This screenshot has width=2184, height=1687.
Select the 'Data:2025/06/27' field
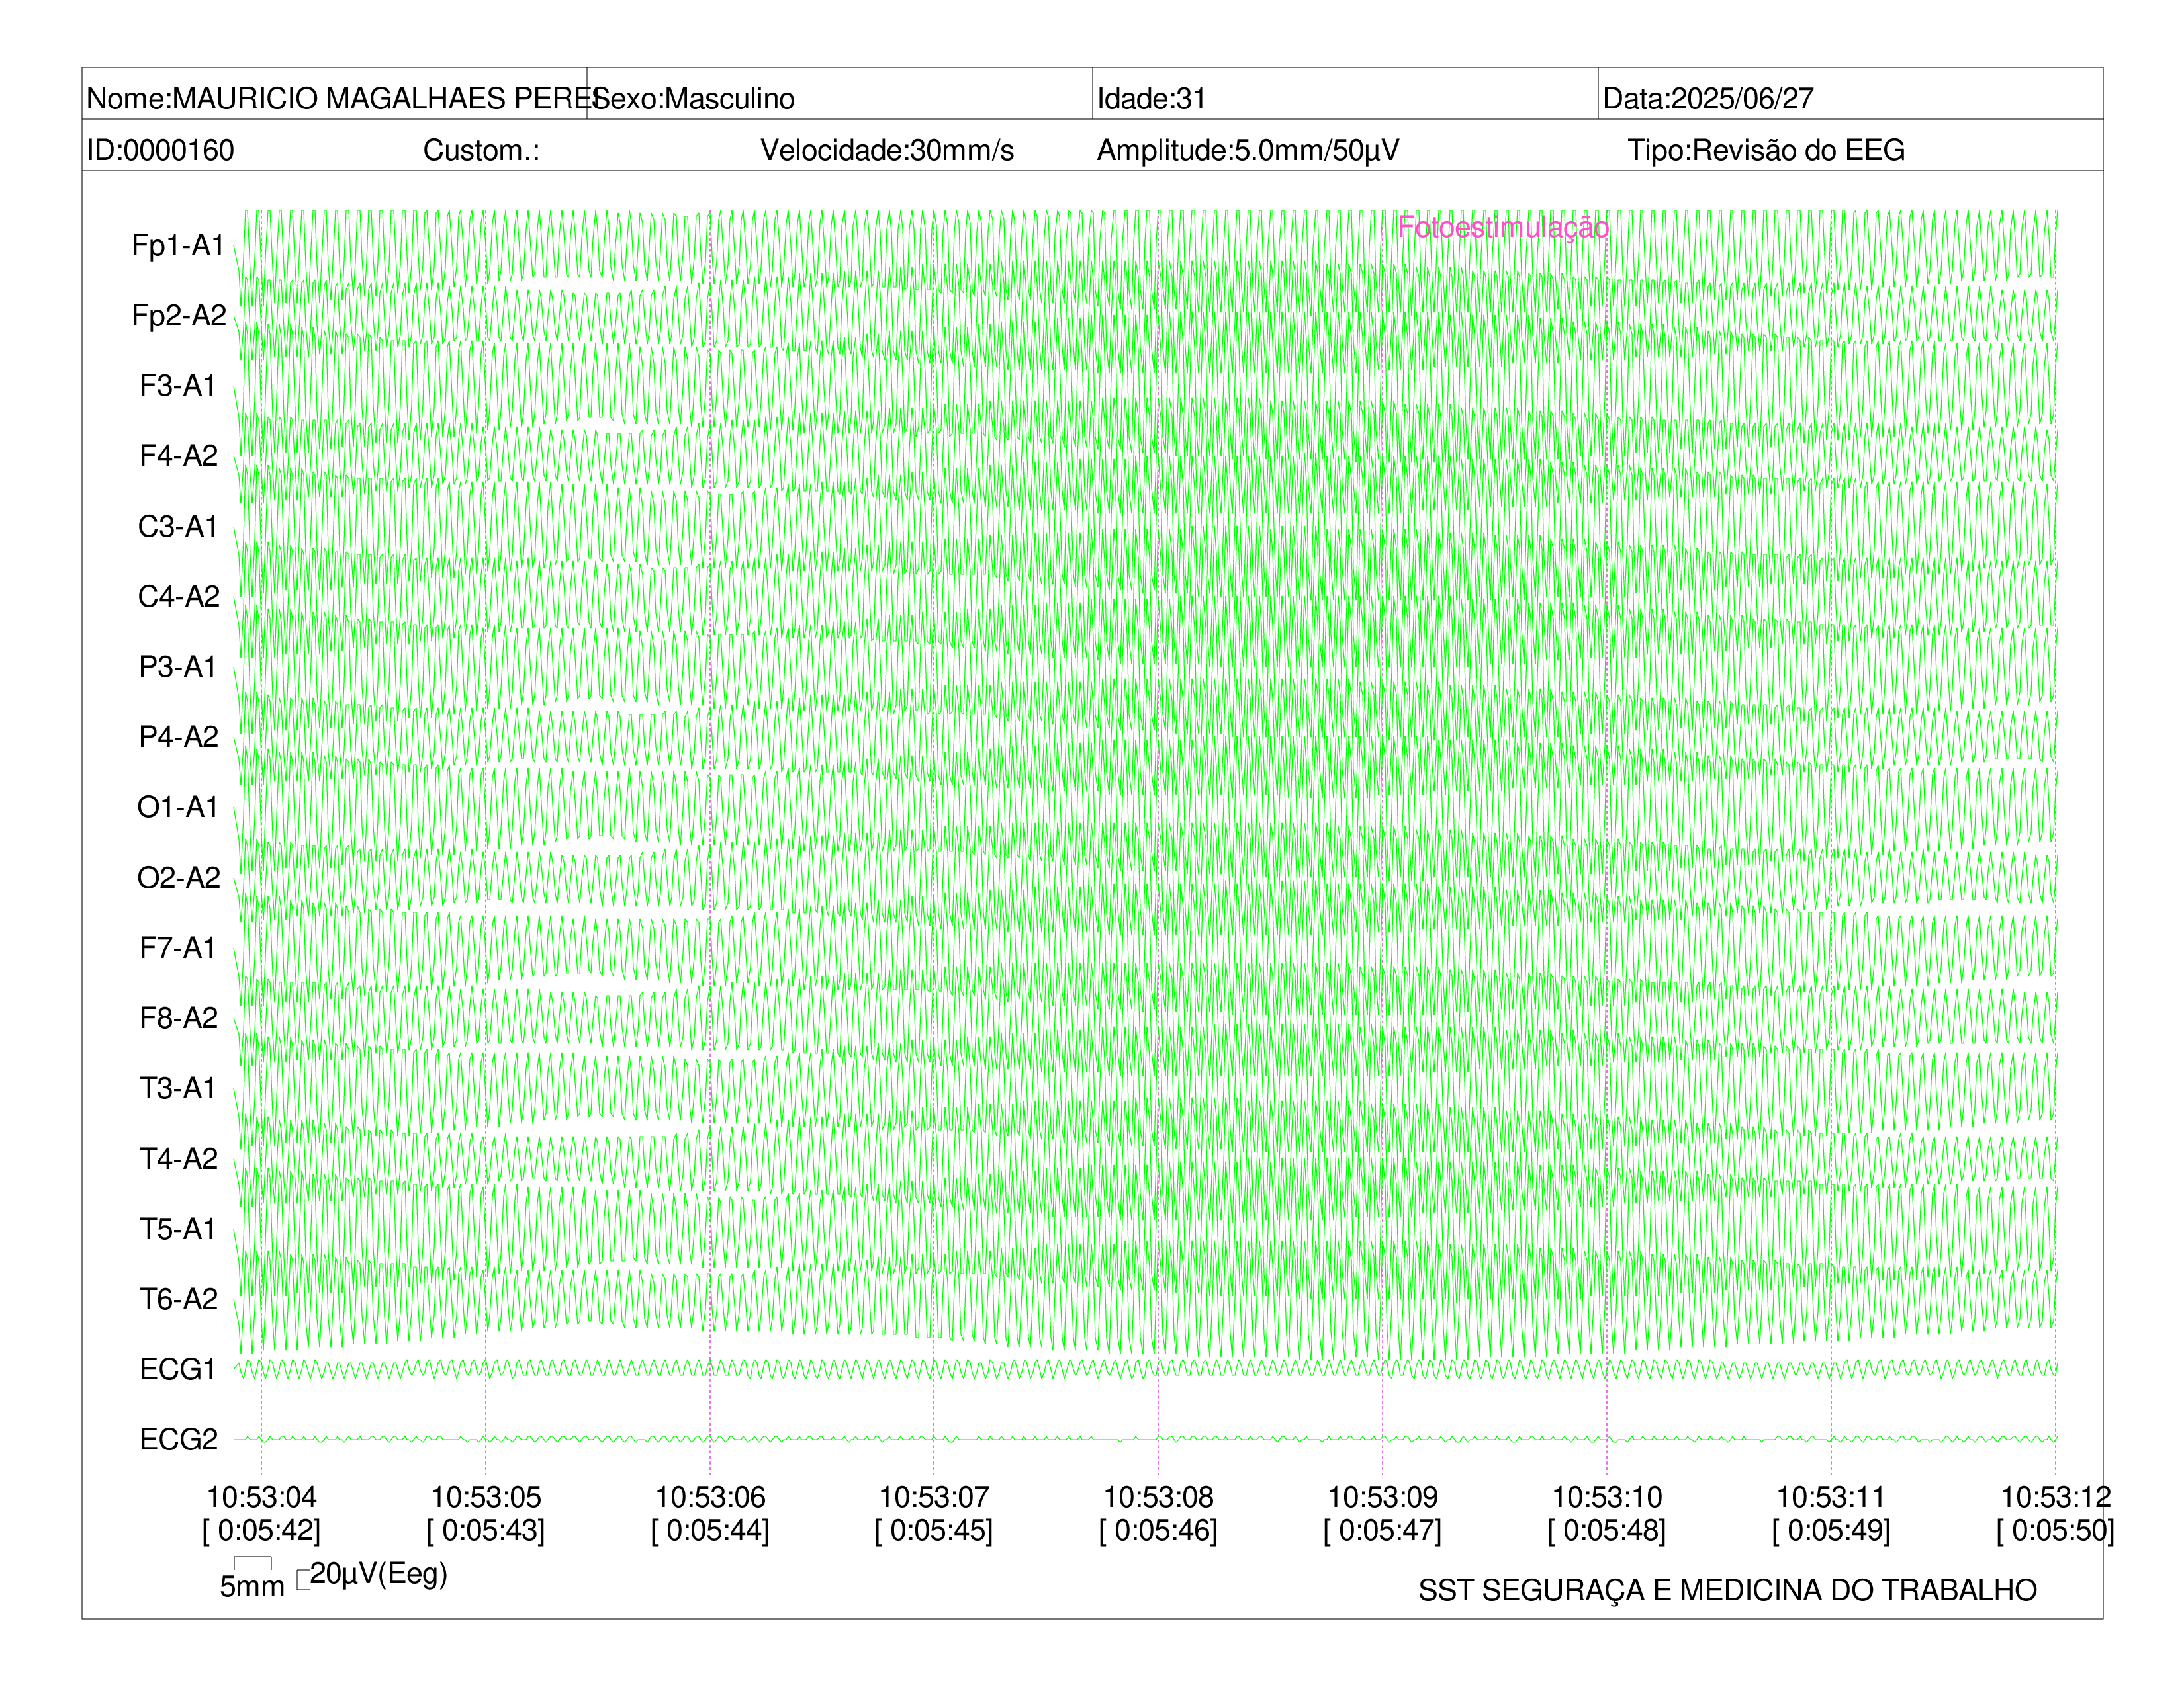[x=1708, y=98]
